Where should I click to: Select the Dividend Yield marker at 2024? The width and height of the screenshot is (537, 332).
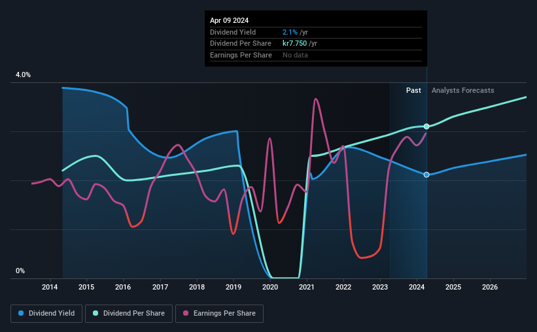click(426, 175)
